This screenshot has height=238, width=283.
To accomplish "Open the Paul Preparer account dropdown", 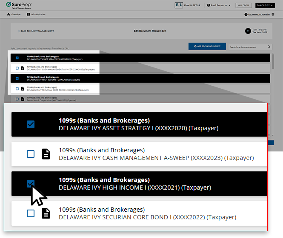I will (219, 6).
